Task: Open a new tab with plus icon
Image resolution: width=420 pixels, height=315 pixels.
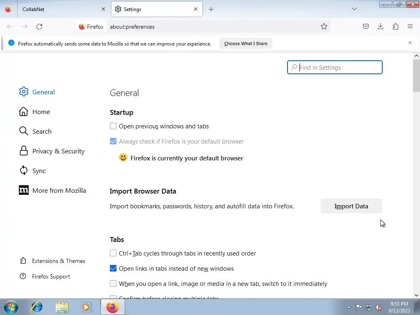Action: point(211,9)
